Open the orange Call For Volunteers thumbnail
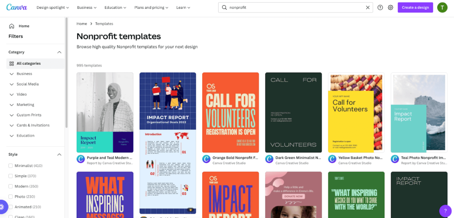Viewport: 454px width, 218px height. 231,113
